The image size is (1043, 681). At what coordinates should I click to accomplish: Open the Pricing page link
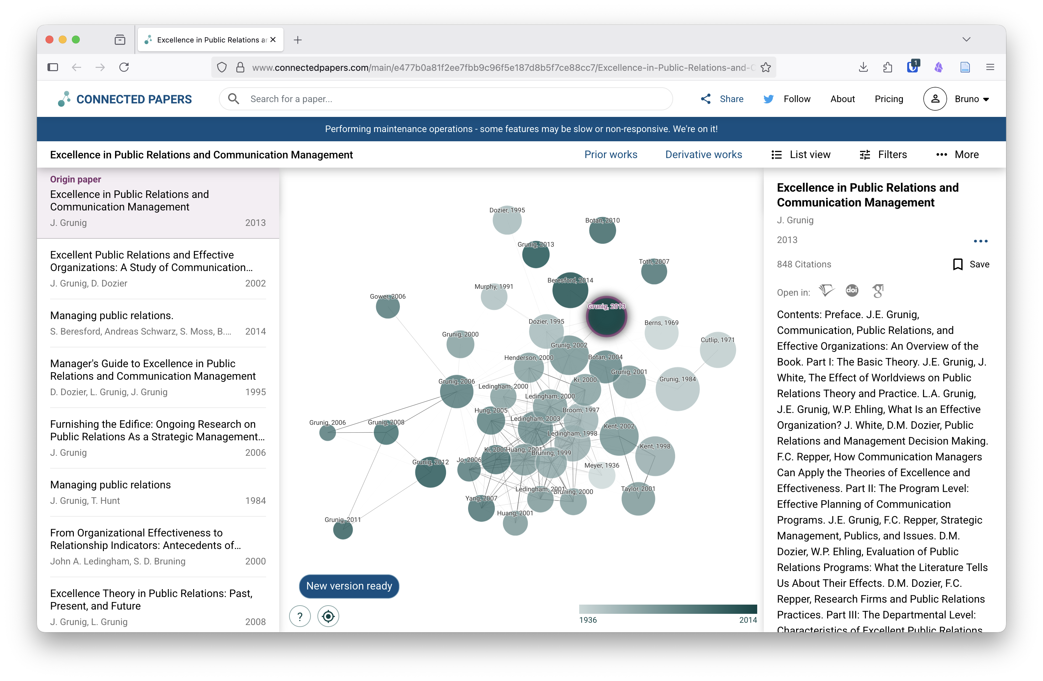coord(889,99)
